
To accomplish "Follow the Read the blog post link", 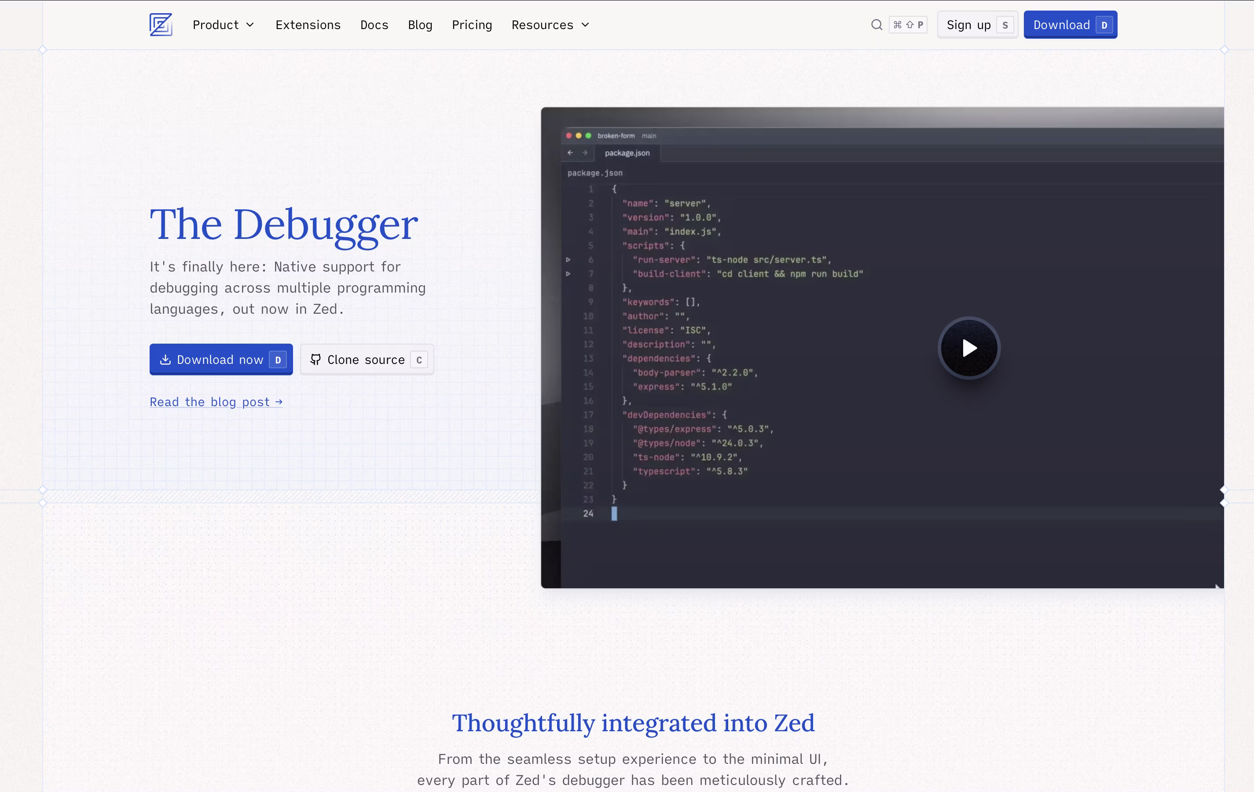I will [x=216, y=401].
